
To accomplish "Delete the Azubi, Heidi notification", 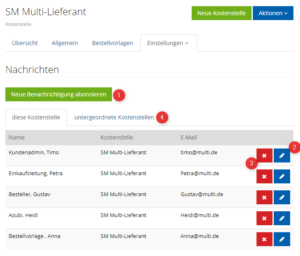I will tap(264, 218).
